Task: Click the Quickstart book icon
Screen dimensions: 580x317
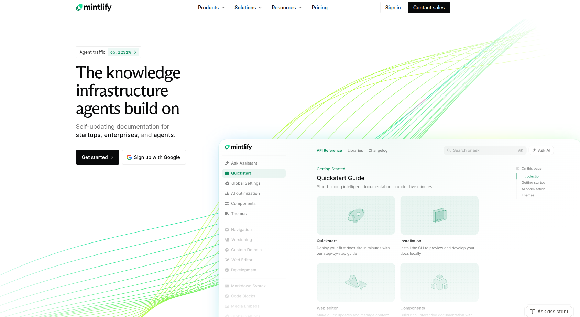Action: tap(227, 173)
